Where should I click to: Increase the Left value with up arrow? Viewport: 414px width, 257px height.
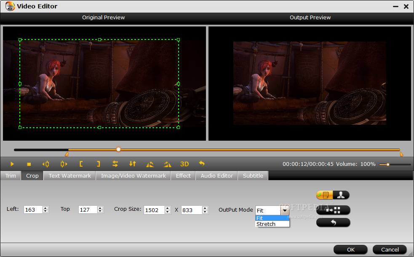point(45,208)
